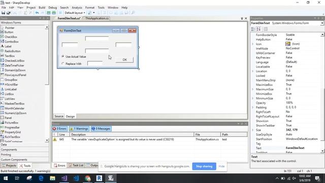This screenshot has height=183, width=325.
Task: Click the text box next to 'Replace With'
Action: point(95,63)
